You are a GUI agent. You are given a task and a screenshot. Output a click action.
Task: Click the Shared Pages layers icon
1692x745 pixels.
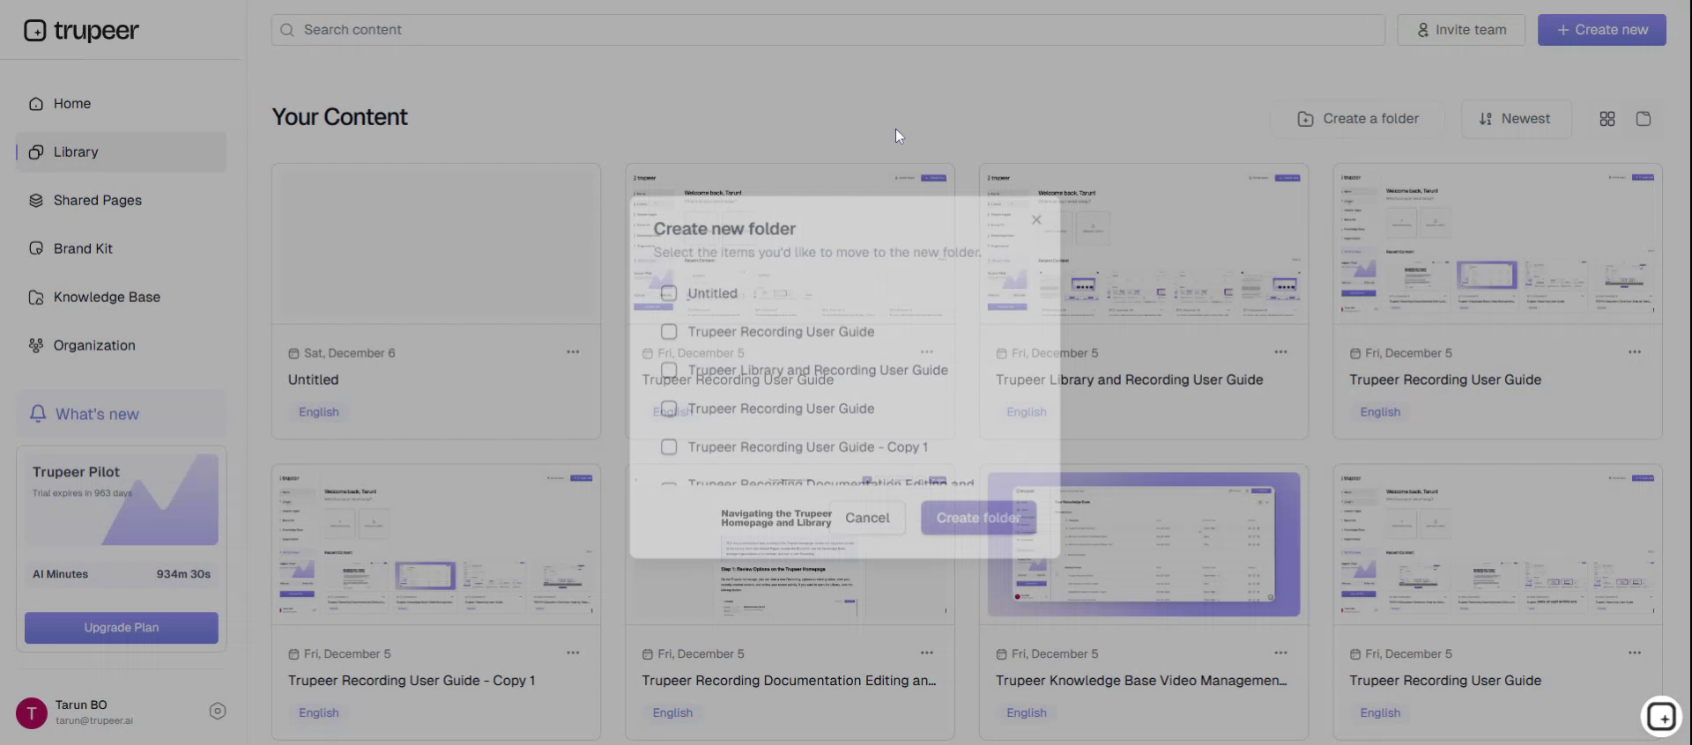point(36,201)
